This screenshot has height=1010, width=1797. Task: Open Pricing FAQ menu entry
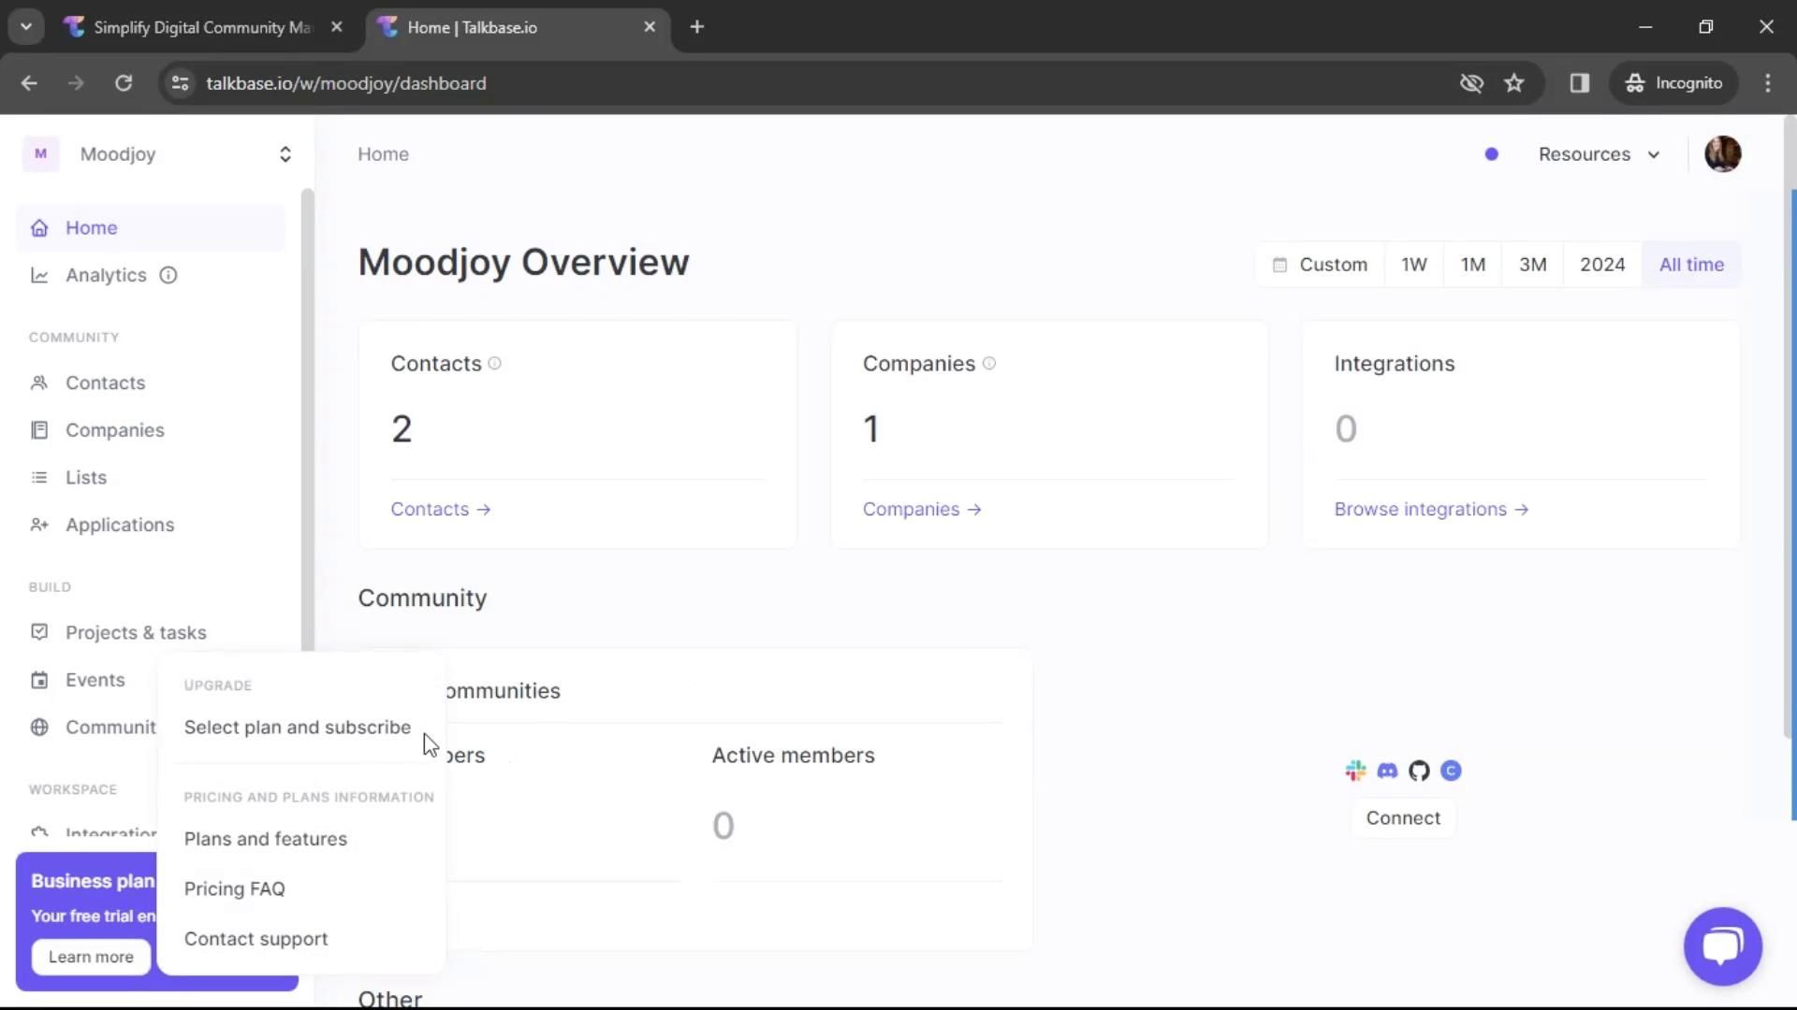click(234, 888)
